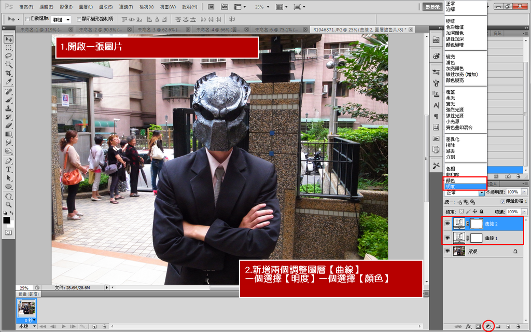
Task: Open the 不透明度 opacity slider arrow
Action: (524, 192)
